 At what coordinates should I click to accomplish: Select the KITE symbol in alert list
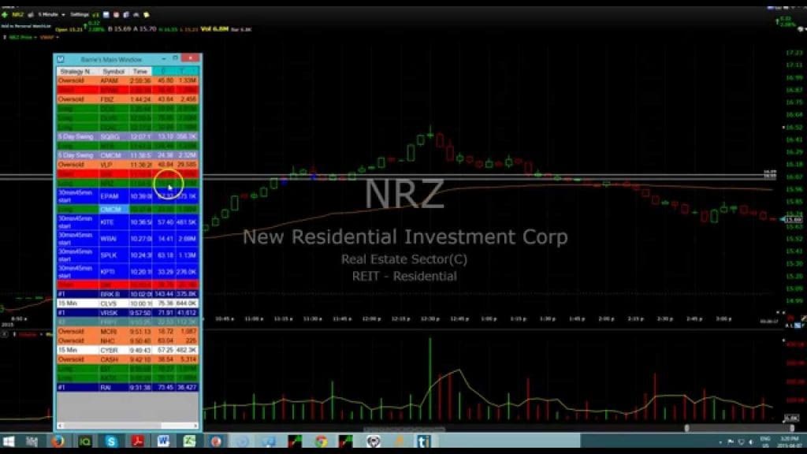(107, 222)
